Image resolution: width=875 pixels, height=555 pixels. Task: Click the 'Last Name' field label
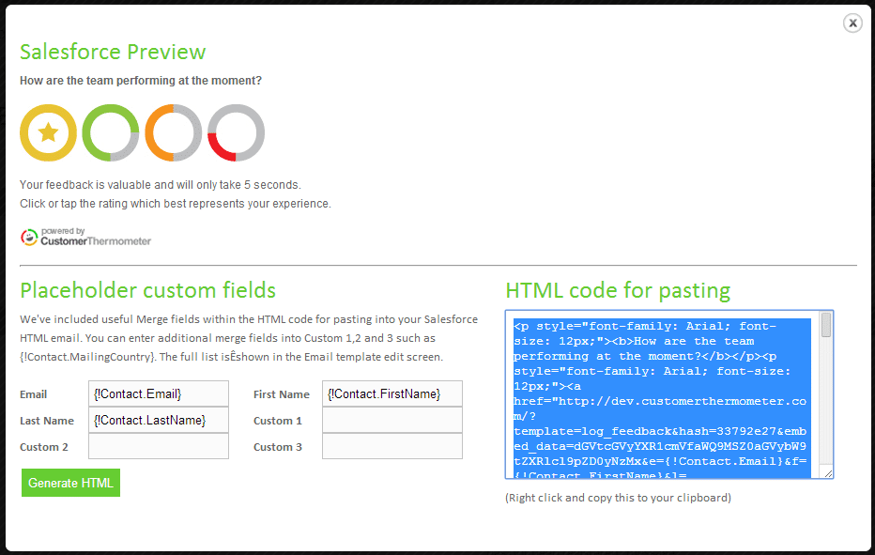click(47, 421)
